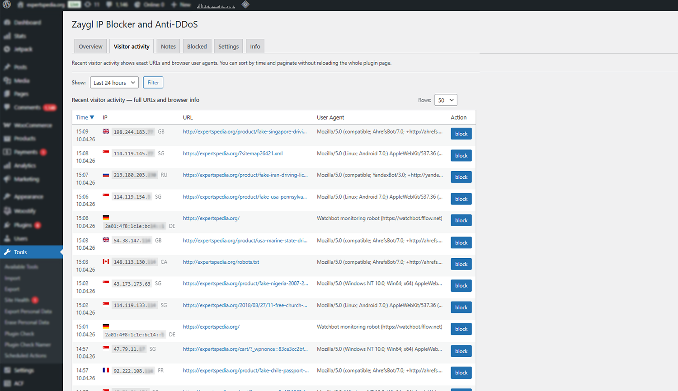This screenshot has width=678, height=391.
Task: Click the wrench icon beside Tools
Action: (7, 252)
